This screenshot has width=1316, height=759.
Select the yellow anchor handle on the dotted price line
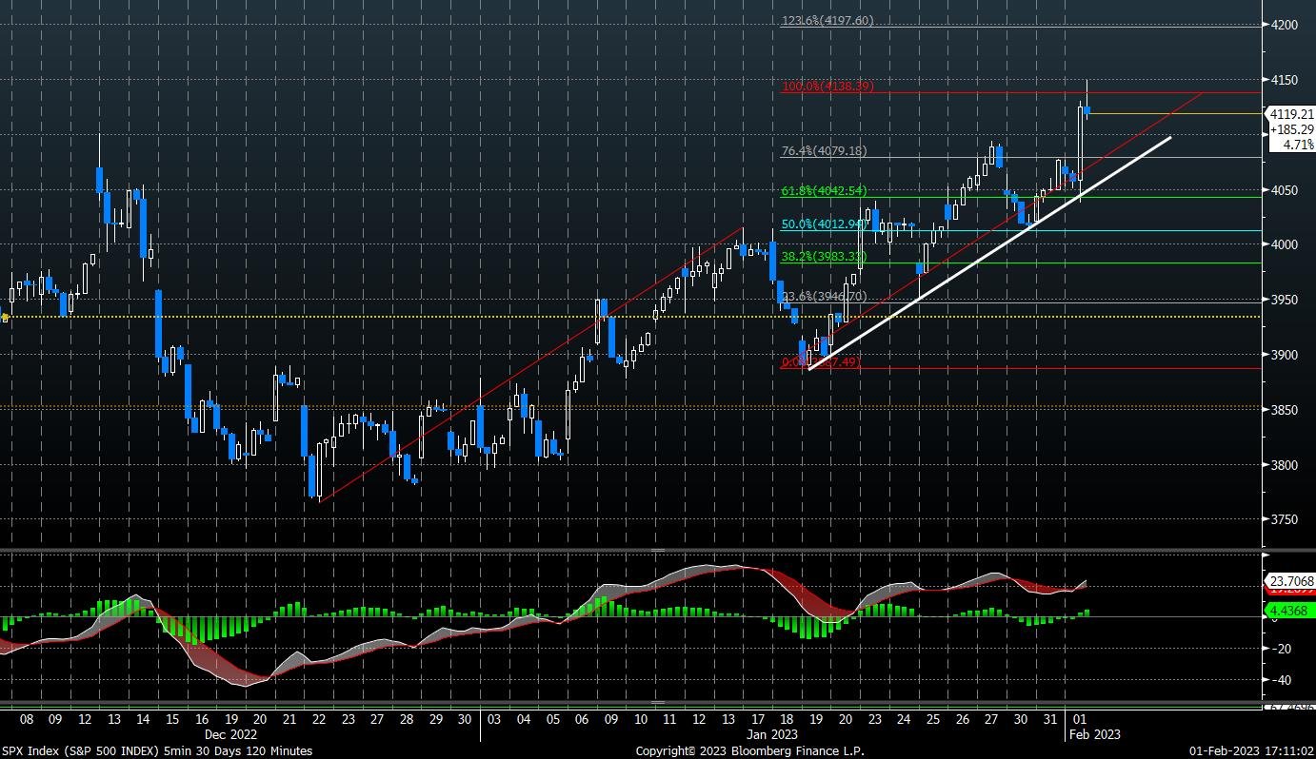(5, 316)
